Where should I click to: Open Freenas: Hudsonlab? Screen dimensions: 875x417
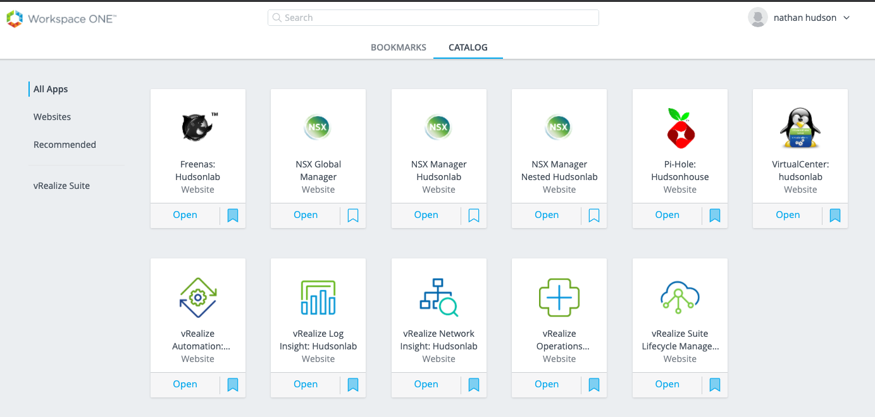[x=185, y=215]
